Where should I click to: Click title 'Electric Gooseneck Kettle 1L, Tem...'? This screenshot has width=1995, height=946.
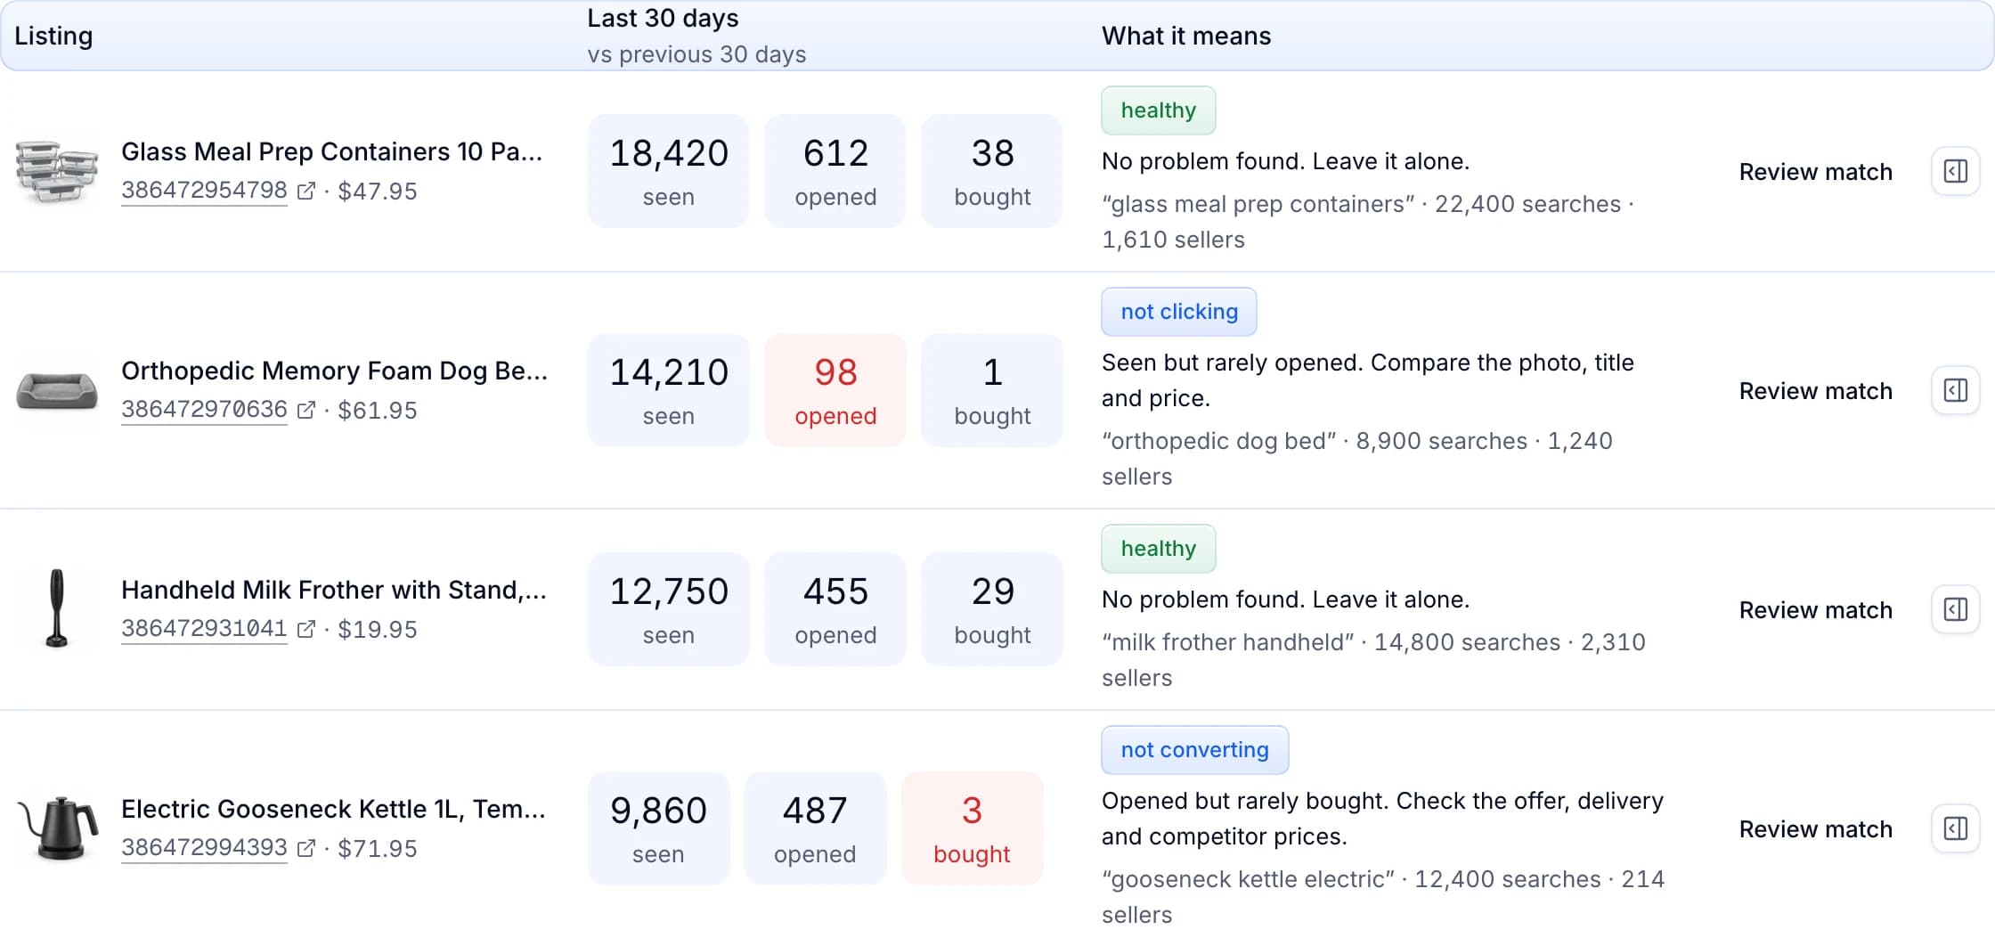333,809
